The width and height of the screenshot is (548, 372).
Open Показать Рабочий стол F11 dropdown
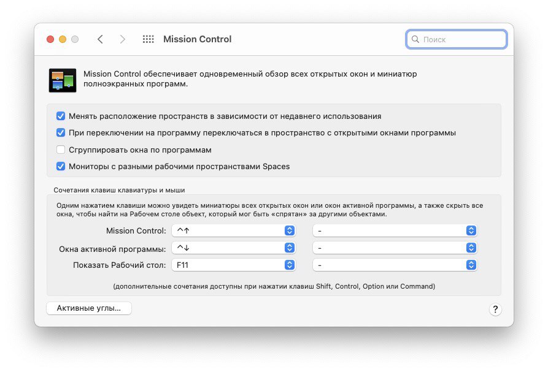coord(233,265)
